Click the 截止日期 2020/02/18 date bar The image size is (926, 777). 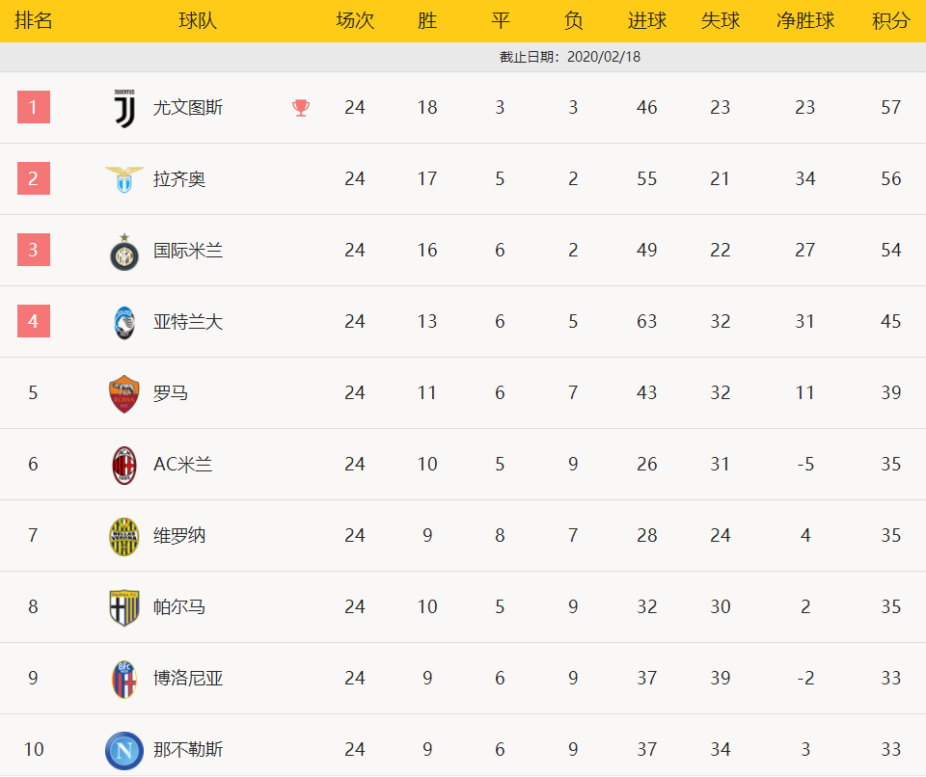point(463,57)
